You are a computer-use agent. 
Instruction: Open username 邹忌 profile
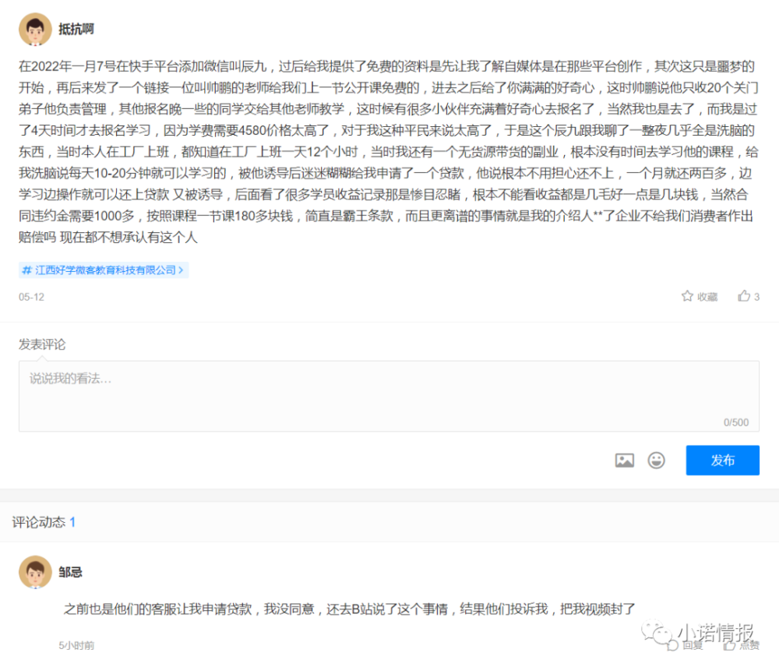[x=70, y=573]
